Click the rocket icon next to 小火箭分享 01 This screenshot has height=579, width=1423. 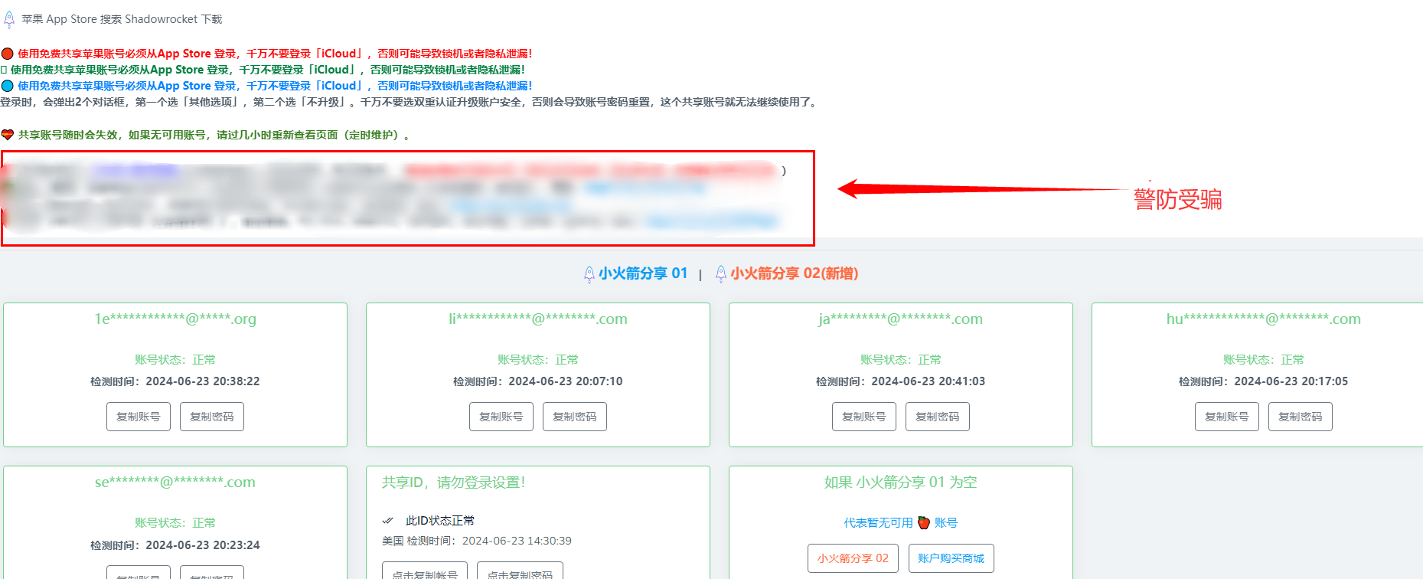(x=589, y=274)
